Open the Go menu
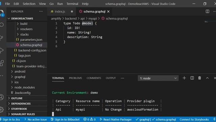The height and width of the screenshot is (122, 216). 52,4
